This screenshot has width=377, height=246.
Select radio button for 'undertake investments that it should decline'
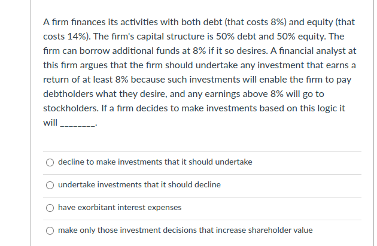pyautogui.click(x=50, y=185)
